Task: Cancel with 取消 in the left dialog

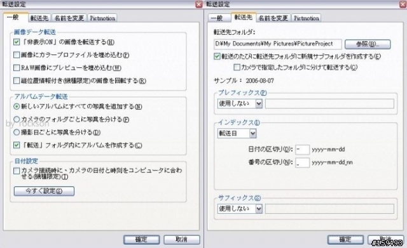Action: 182,240
